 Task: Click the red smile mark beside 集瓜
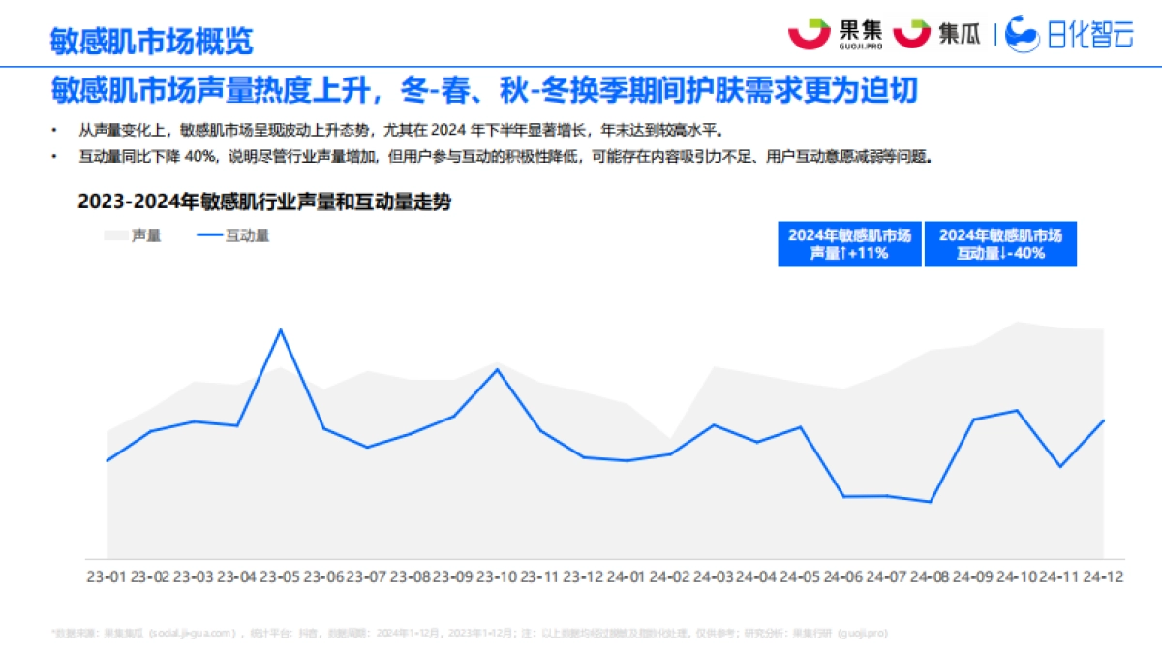coord(912,34)
